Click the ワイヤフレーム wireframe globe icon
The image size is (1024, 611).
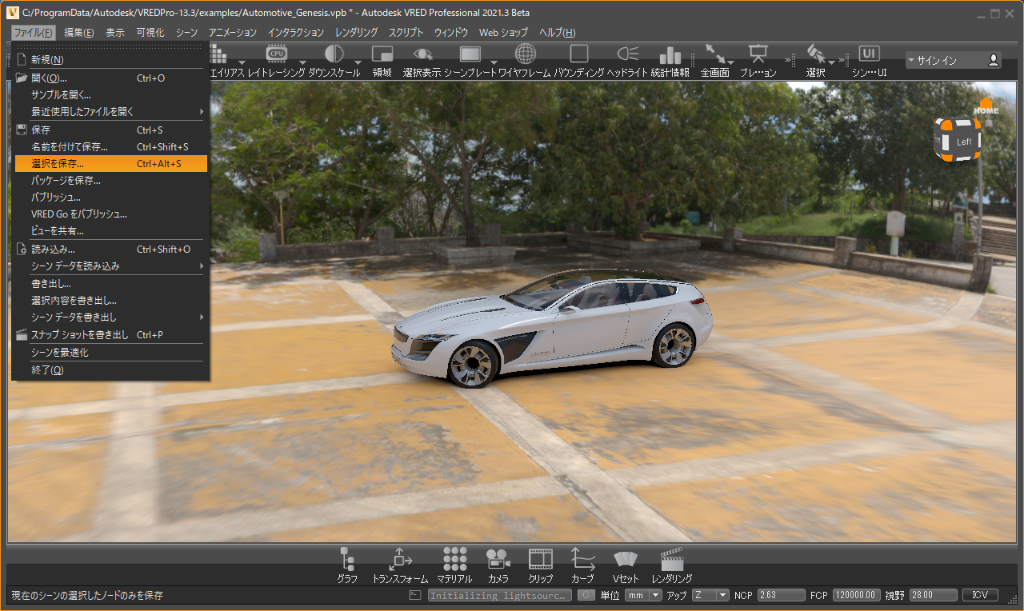pyautogui.click(x=525, y=55)
